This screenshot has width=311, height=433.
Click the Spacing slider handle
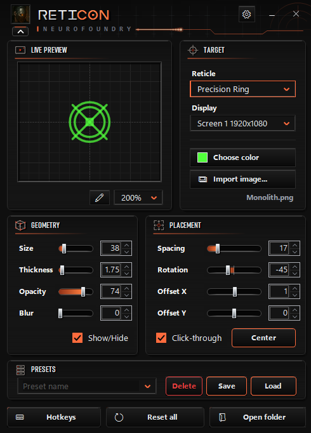[x=218, y=248]
